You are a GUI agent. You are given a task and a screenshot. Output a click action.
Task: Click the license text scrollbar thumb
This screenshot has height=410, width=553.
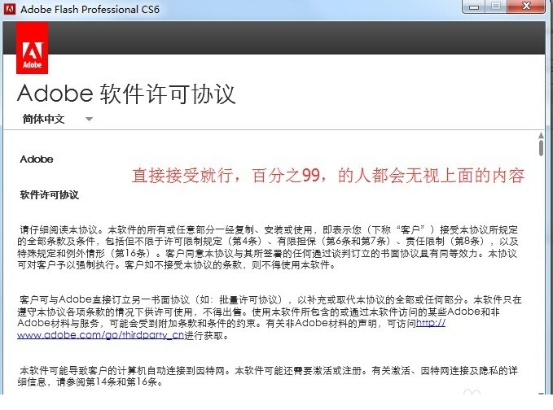(x=541, y=147)
